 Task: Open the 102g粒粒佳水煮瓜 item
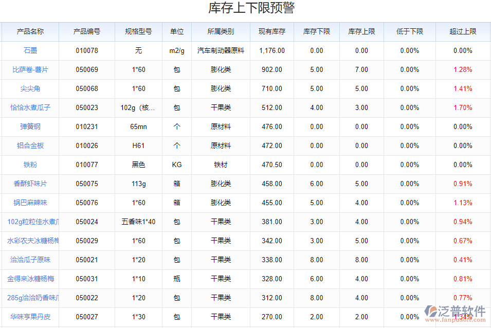tap(29, 222)
